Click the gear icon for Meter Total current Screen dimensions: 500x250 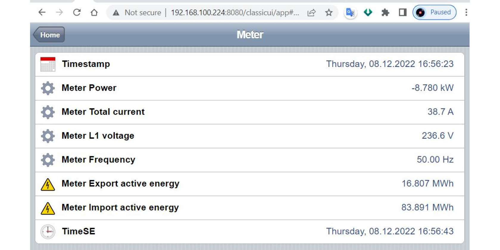(x=48, y=112)
